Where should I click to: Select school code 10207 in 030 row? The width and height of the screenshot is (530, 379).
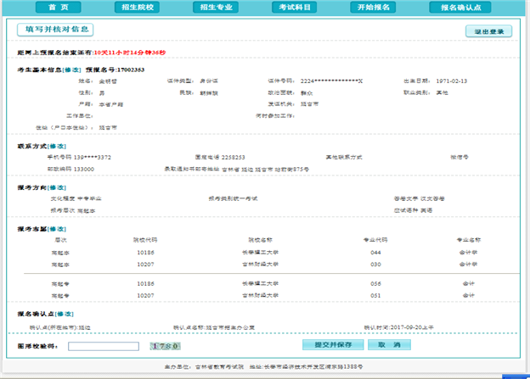click(146, 265)
